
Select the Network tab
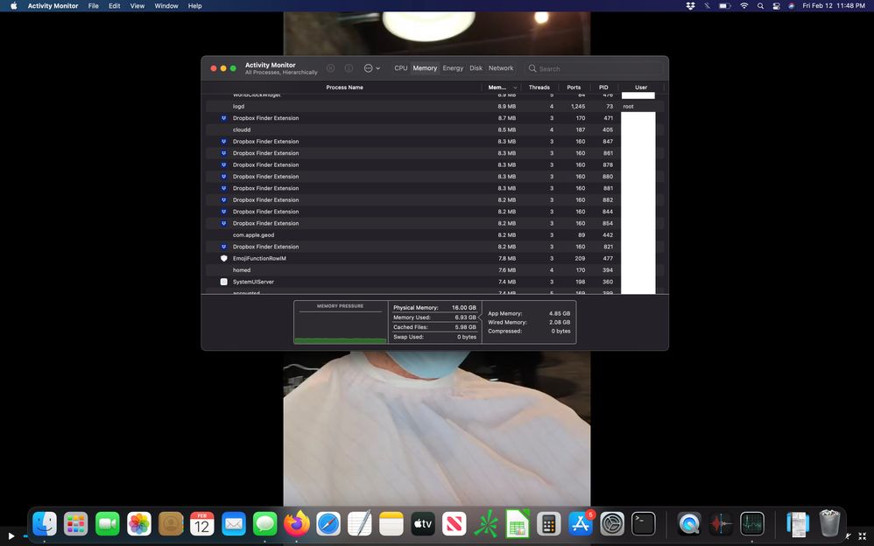501,68
